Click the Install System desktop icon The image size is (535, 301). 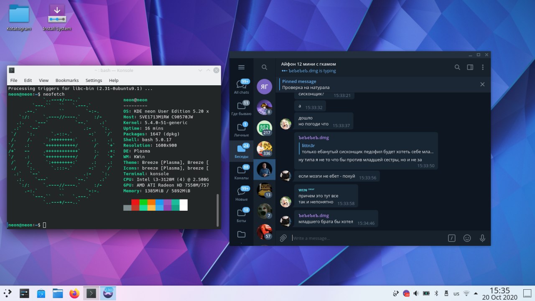coord(57,18)
